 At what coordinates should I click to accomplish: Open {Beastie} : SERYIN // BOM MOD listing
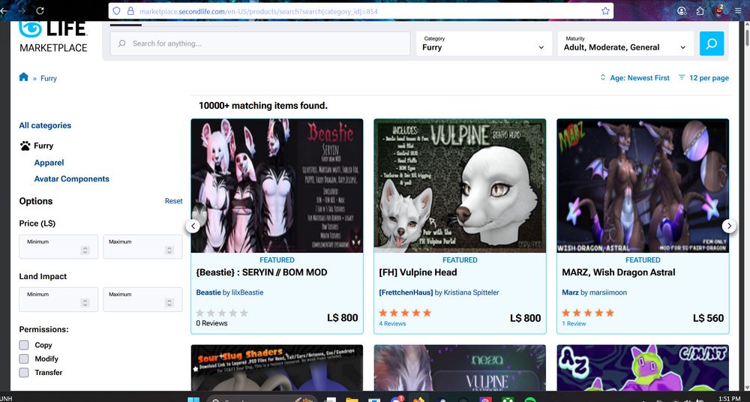click(262, 272)
